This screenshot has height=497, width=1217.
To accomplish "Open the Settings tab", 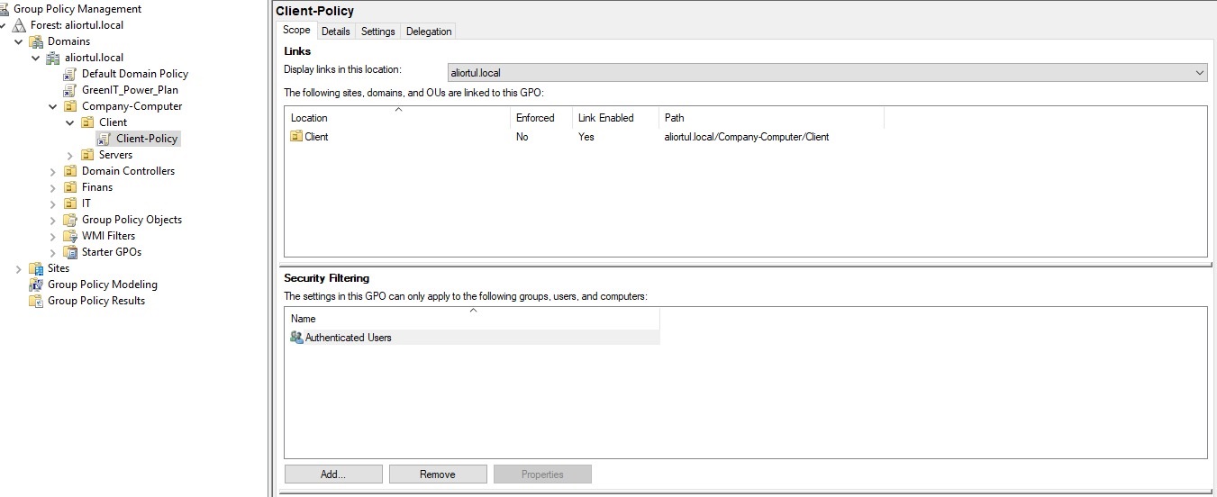I will coord(377,32).
